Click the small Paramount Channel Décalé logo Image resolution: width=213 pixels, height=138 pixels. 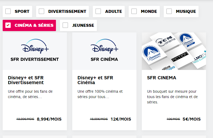tap(187, 40)
